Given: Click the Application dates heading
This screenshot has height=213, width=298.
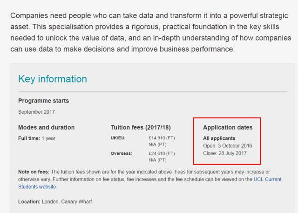Looking at the screenshot, I should click(x=228, y=127).
